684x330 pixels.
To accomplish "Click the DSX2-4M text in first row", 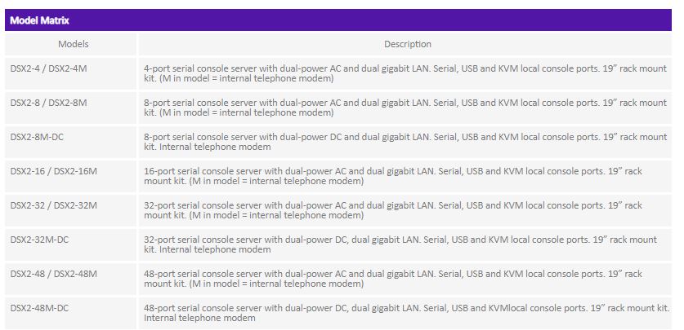I will click(68, 68).
